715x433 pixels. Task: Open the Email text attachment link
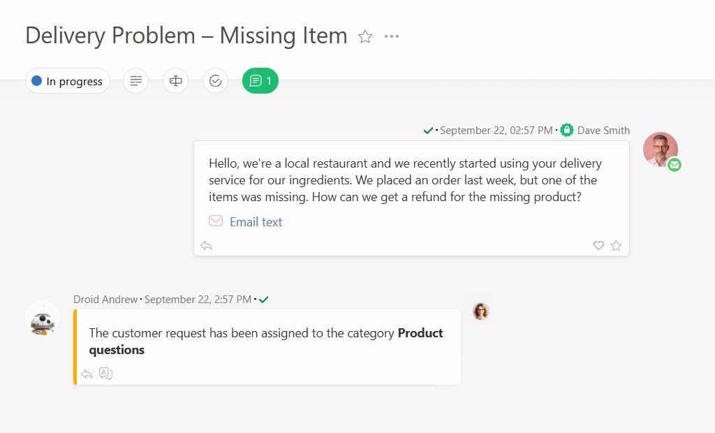[x=256, y=221]
